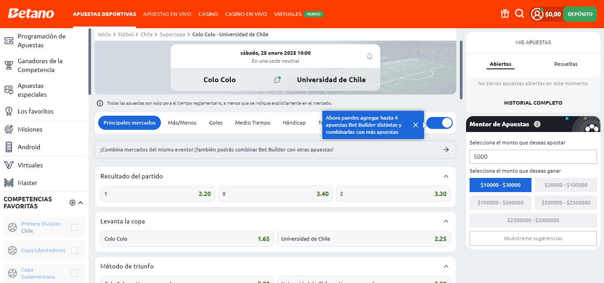Open the Casino menu
This screenshot has width=604, height=283.
[208, 14]
